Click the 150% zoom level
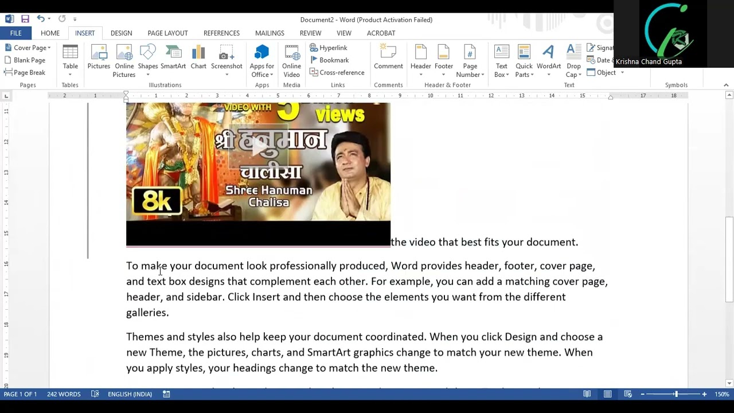This screenshot has width=734, height=413. coord(721,394)
